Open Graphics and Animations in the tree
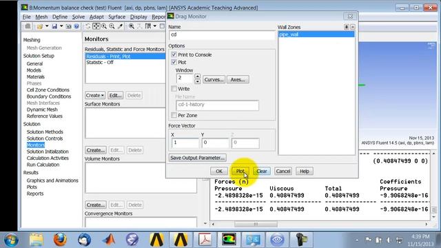The image size is (441, 248). [x=52, y=180]
